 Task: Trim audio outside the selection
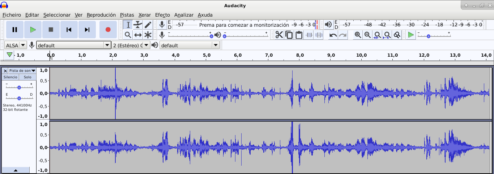point(309,35)
